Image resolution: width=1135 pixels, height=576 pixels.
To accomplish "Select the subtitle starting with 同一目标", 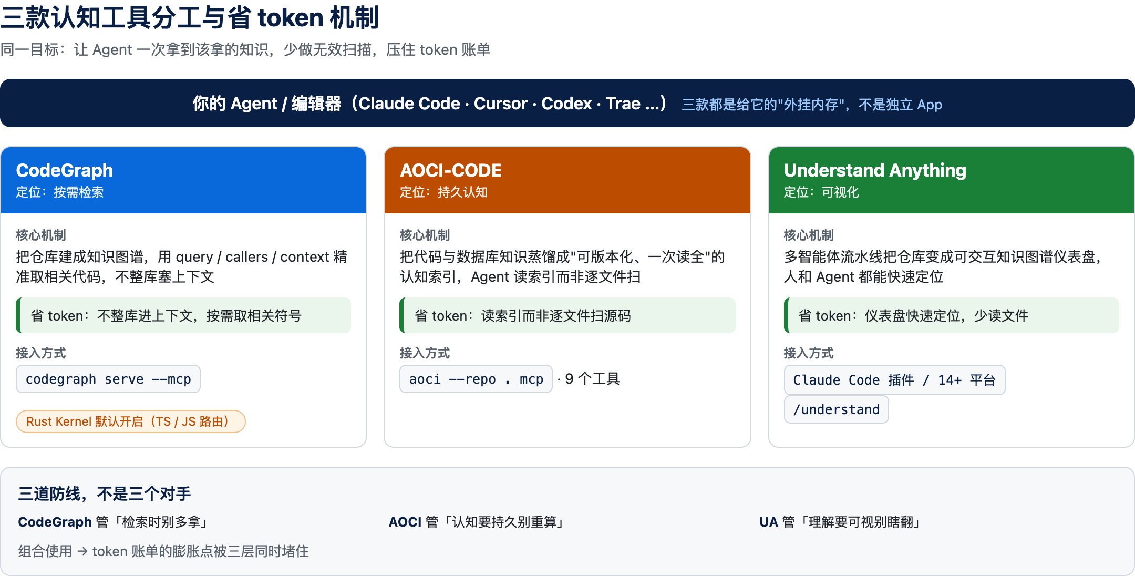I will point(245,49).
